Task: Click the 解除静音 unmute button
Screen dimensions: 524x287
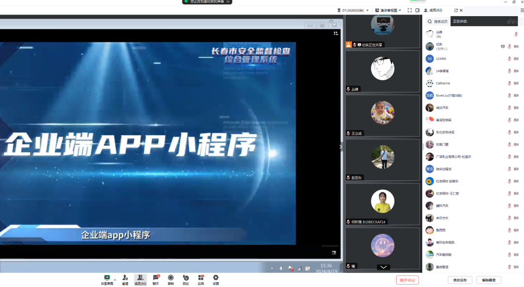Action: [x=489, y=280]
